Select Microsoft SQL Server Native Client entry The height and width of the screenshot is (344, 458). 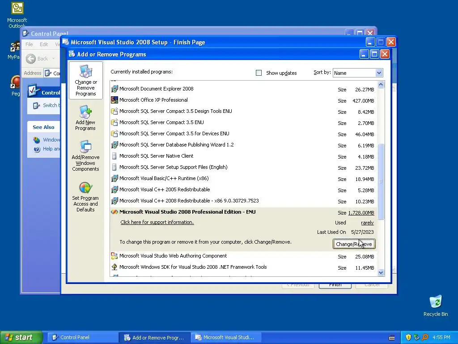(x=243, y=156)
